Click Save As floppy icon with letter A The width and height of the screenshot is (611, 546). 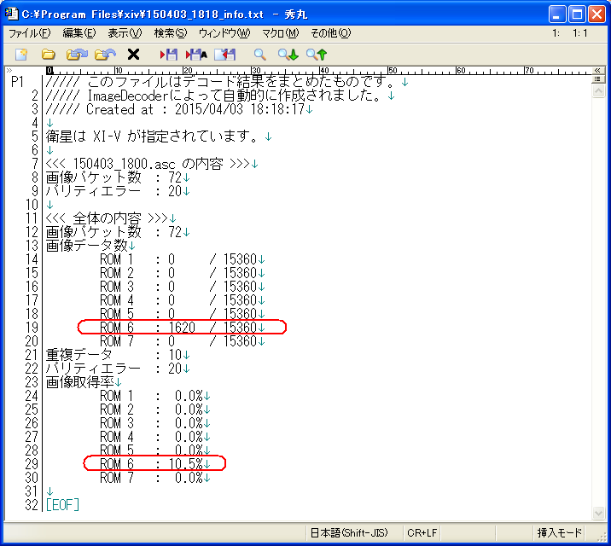tap(196, 55)
